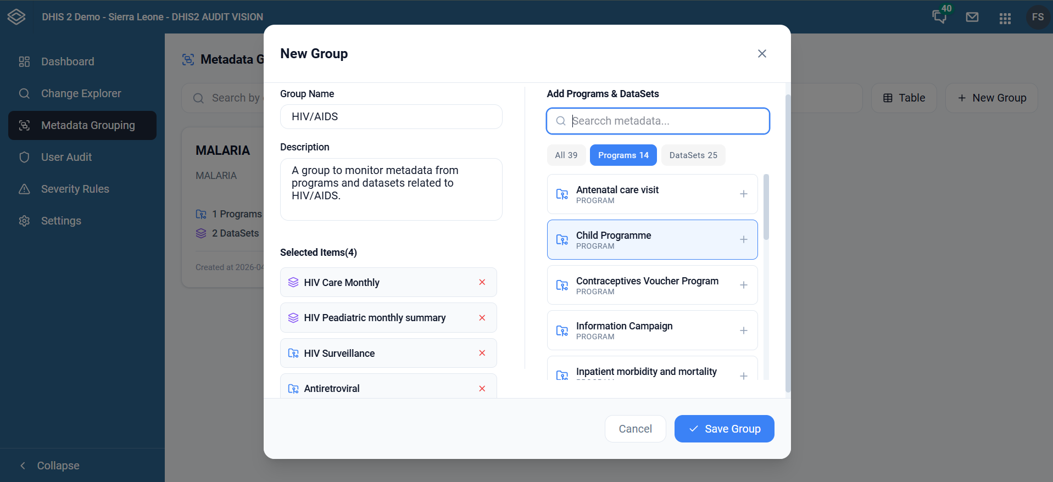Click the DHIS2 logo icon

(16, 17)
